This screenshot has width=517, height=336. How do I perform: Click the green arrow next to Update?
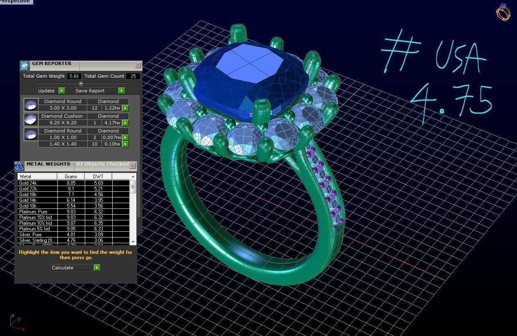tap(61, 91)
